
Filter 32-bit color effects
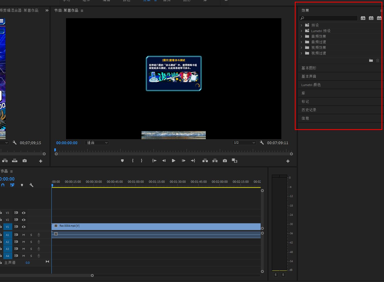click(371, 18)
